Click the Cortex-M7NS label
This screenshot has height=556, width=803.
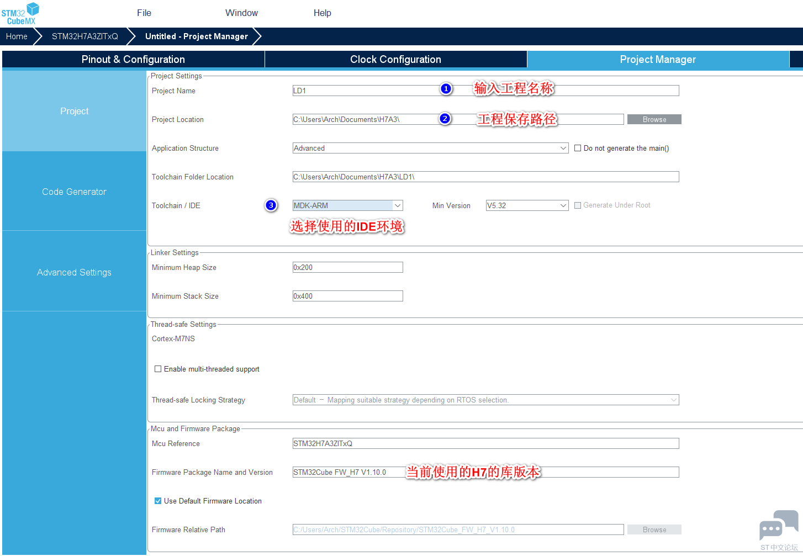pos(173,338)
